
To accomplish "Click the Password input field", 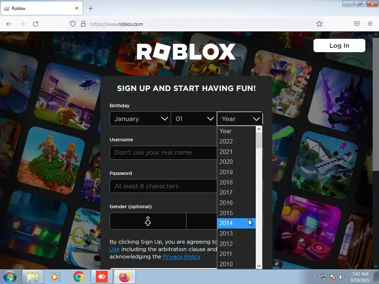I will [x=163, y=186].
